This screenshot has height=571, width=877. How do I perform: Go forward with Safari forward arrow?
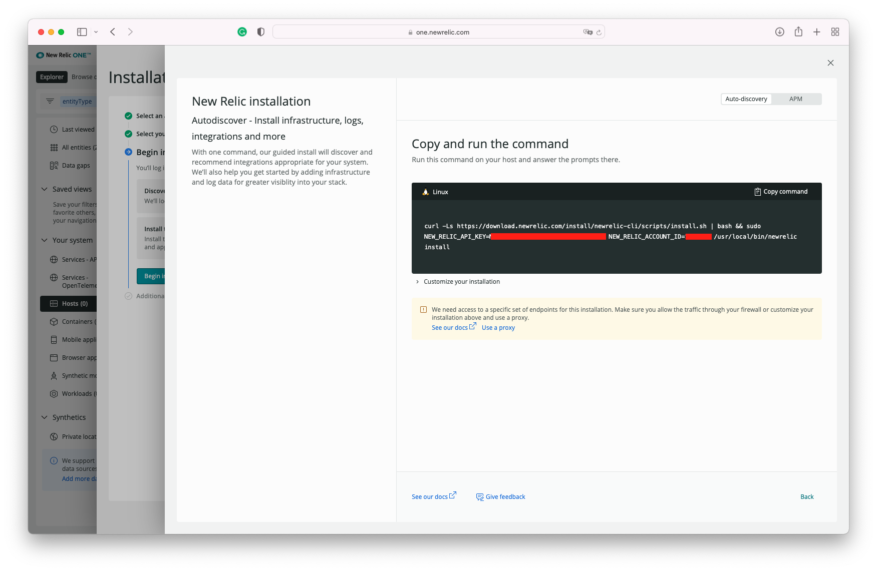pos(130,32)
